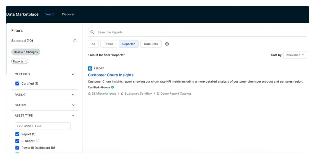Image resolution: width=315 pixels, height=159 pixels.
Task: Click the Filters heading
Action: (17, 31)
